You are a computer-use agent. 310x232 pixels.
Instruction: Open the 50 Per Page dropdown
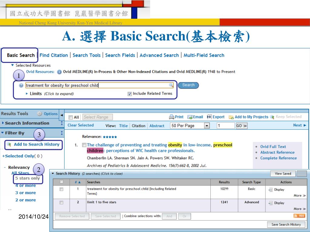pos(190,126)
